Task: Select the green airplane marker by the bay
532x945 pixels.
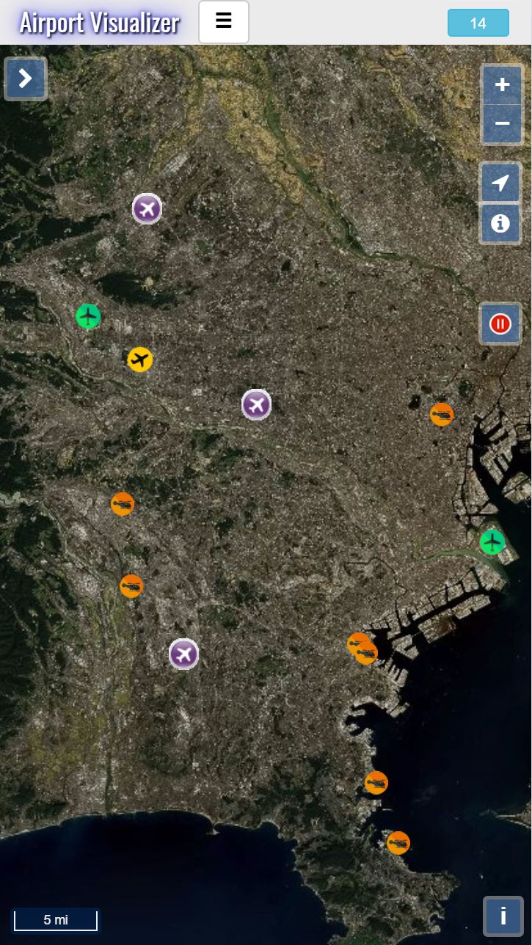Action: [x=492, y=542]
